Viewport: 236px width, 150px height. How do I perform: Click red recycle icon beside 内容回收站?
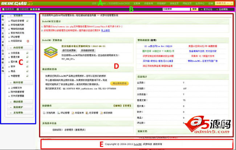point(28,41)
